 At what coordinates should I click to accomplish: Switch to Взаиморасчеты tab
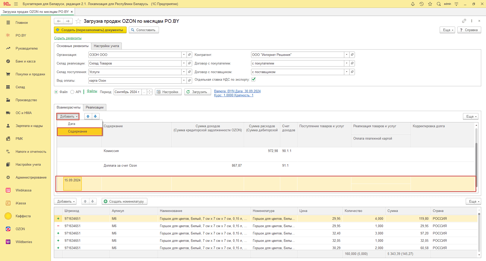point(69,107)
